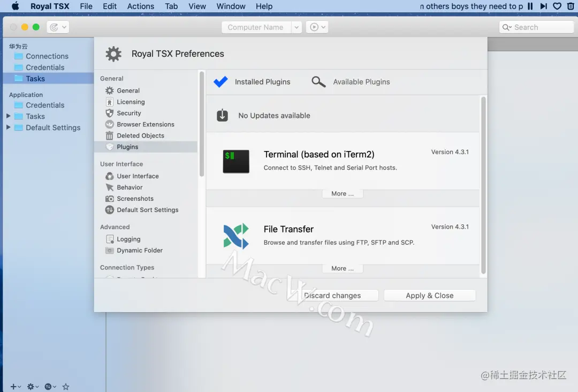Viewport: 578px width, 392px height.
Task: Open the Actions menu
Action: (140, 6)
